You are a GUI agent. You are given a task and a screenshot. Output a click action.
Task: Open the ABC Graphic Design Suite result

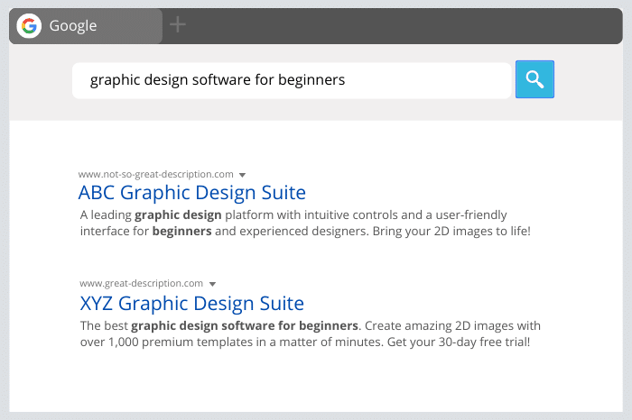(191, 193)
